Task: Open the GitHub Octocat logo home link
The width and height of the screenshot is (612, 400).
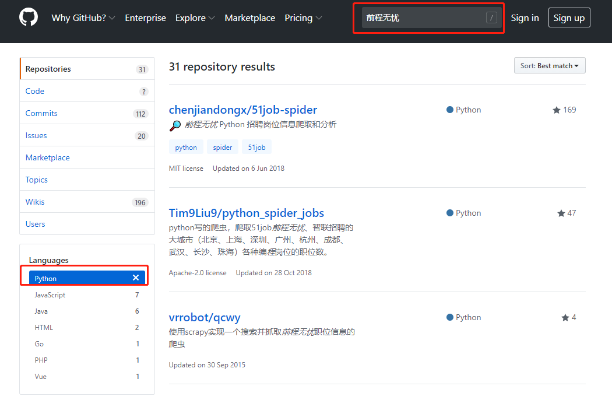Action: tap(29, 17)
